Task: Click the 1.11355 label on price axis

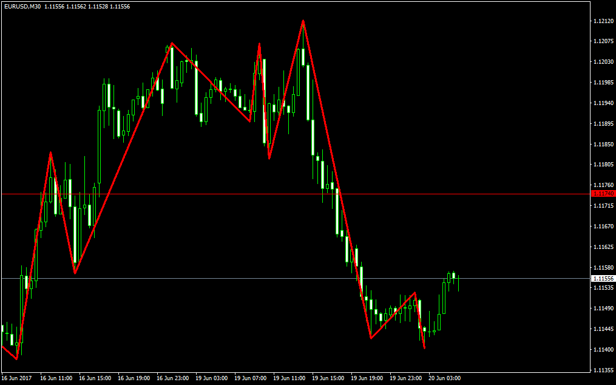Action: (602, 370)
